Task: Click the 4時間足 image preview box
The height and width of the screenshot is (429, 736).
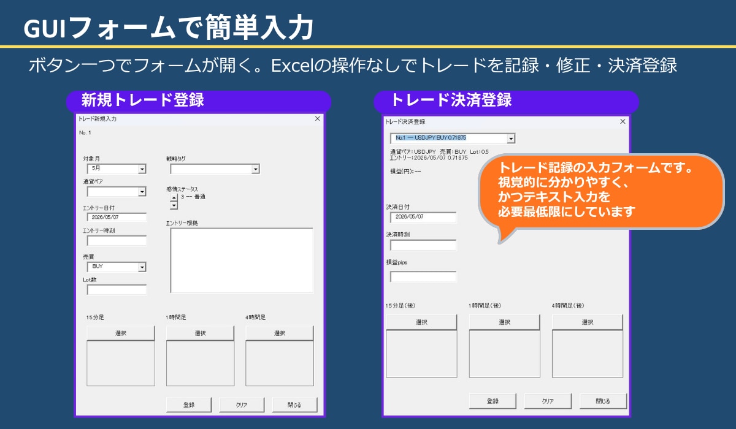Action: (x=280, y=363)
